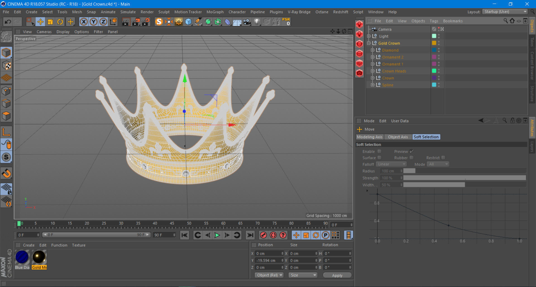Open the Simulate menu
Viewport: 536px width, 287px height.
click(128, 12)
